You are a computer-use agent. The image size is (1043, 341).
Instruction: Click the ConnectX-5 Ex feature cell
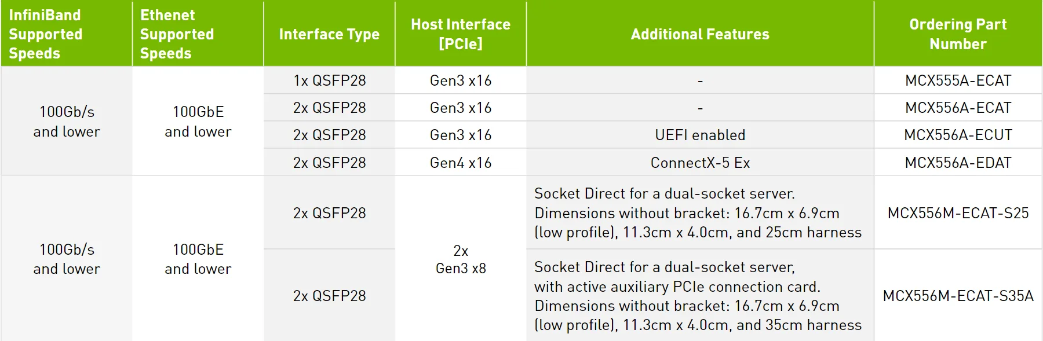tap(700, 163)
